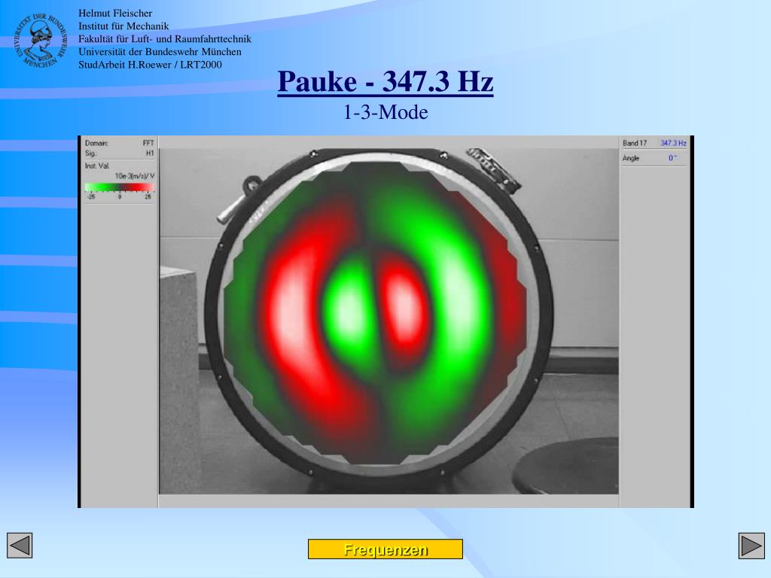Advance with the next slide arrow
The image size is (771, 578).
[751, 546]
